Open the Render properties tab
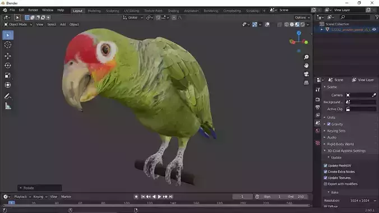Viewport: 379px width, 213px height. coord(317,99)
